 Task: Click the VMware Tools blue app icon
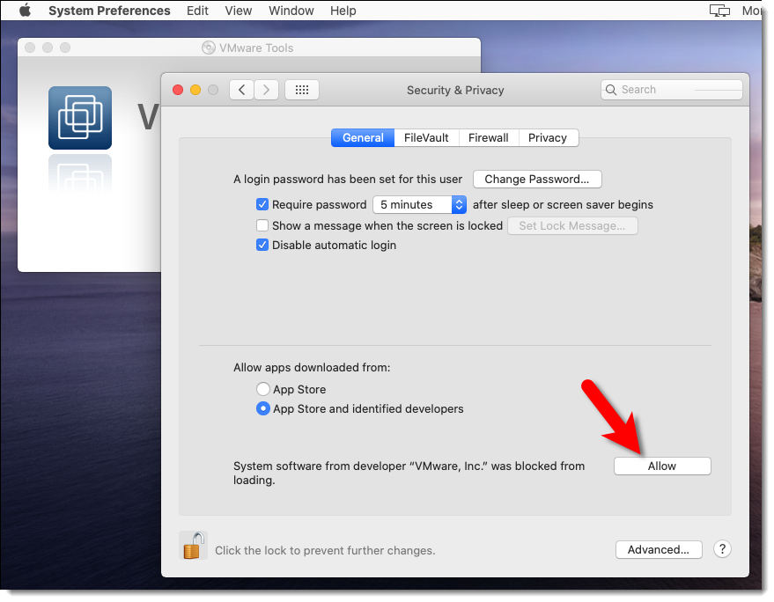(80, 118)
